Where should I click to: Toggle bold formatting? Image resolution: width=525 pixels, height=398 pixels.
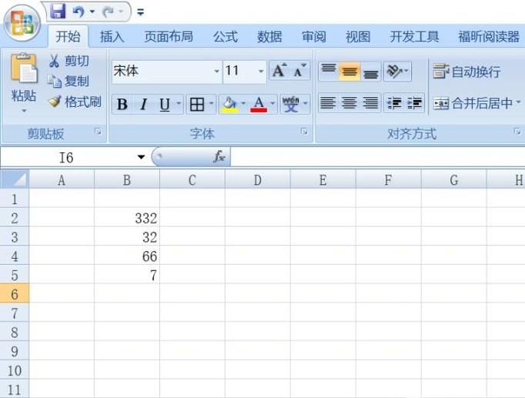click(122, 105)
